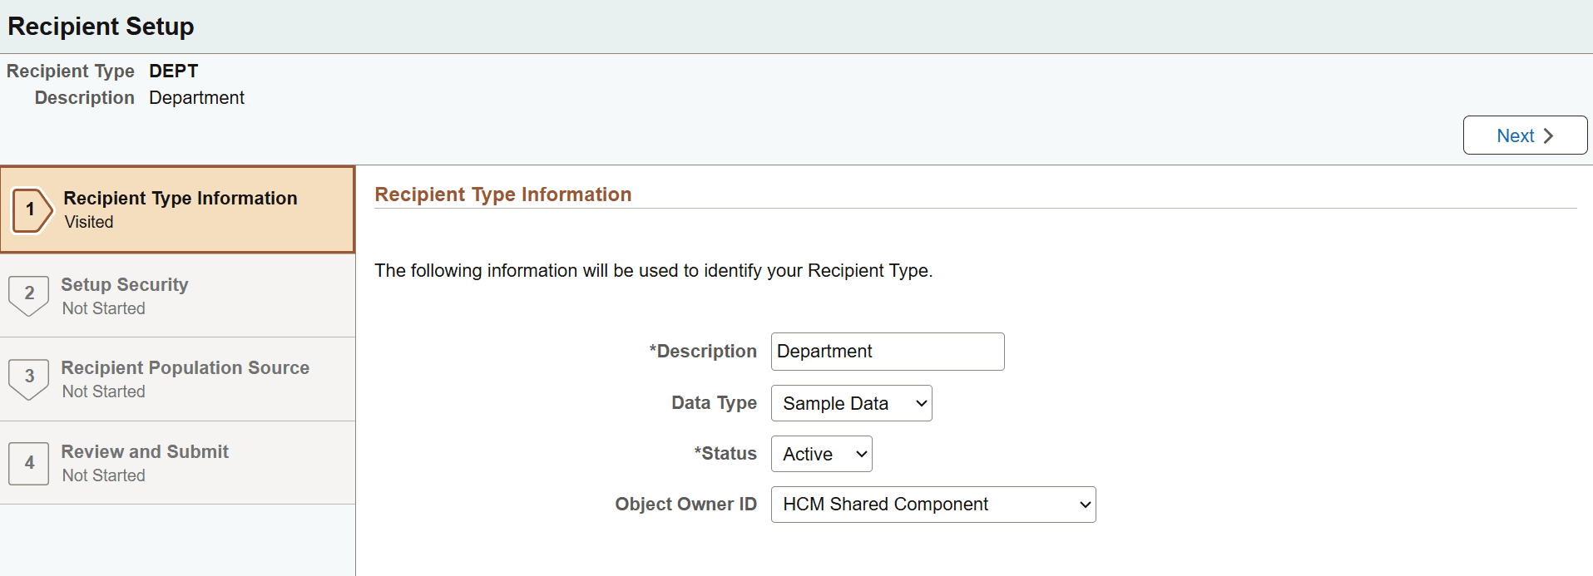
Task: Click the Sample Data dropdown arrow
Action: pyautogui.click(x=921, y=404)
